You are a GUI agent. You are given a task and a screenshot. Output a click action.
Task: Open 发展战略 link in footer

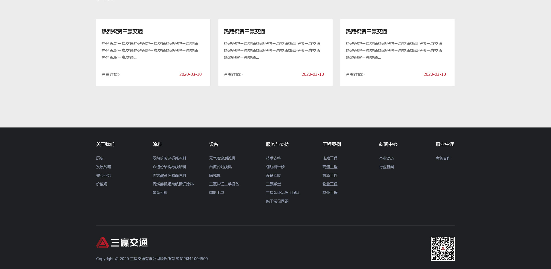tap(103, 167)
